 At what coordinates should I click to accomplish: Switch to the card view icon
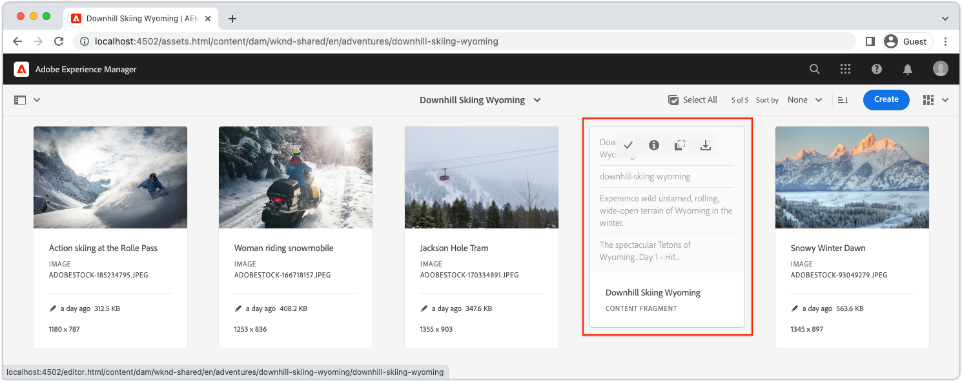pos(928,100)
